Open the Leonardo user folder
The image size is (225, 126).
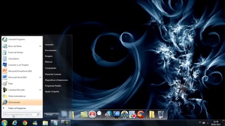click(49, 44)
